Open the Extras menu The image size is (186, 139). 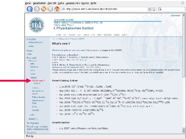pyautogui.click(x=85, y=3)
